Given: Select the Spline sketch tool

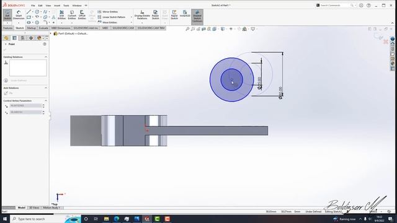Looking at the screenshot, I should pyautogui.click(x=45, y=12).
